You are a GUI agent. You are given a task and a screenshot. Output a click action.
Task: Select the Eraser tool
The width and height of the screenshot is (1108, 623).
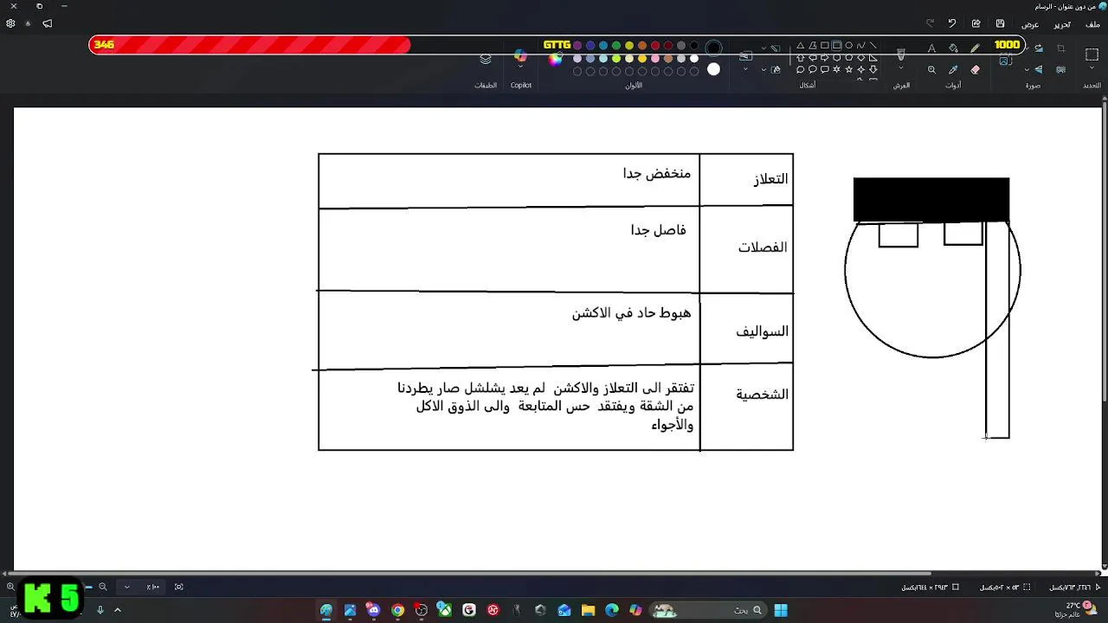click(x=976, y=70)
